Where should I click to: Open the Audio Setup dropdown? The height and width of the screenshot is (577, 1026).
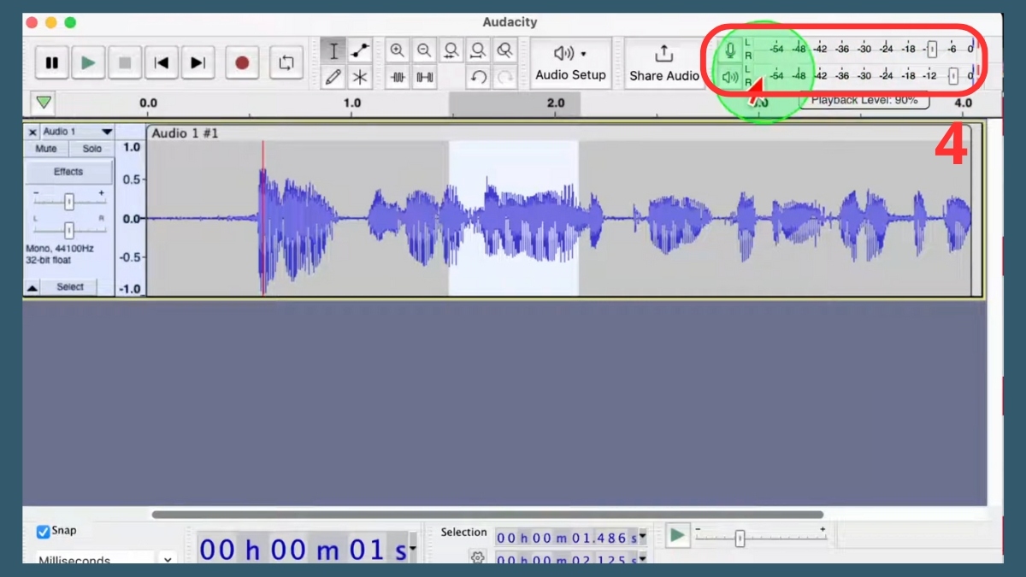point(570,63)
